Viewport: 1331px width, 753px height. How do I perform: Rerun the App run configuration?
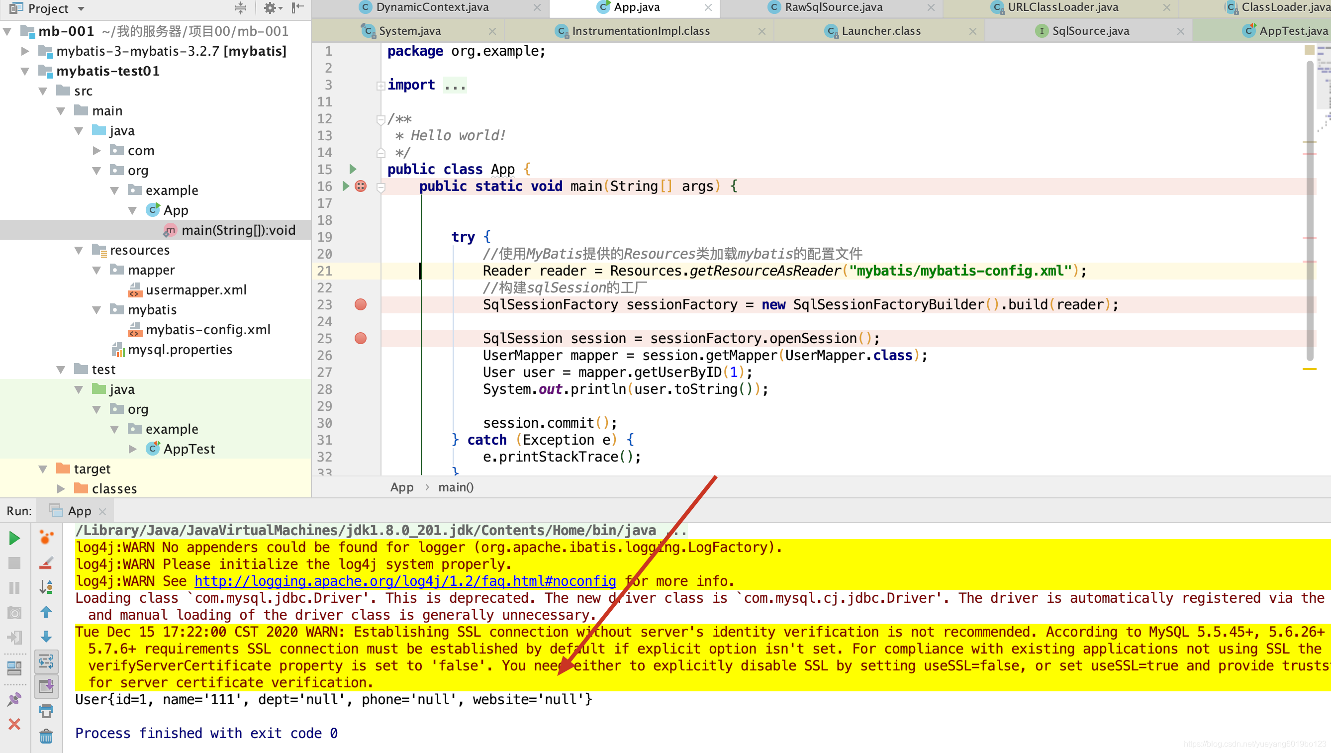14,538
